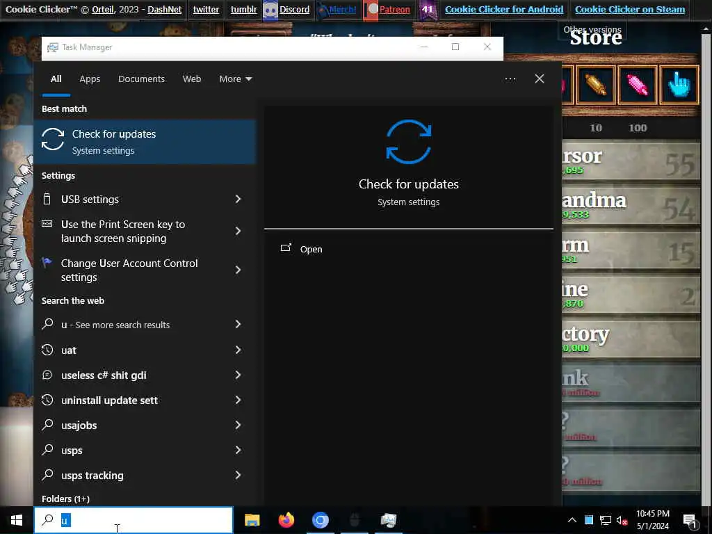Expand arrow for 'u - See more search results'

coord(238,324)
